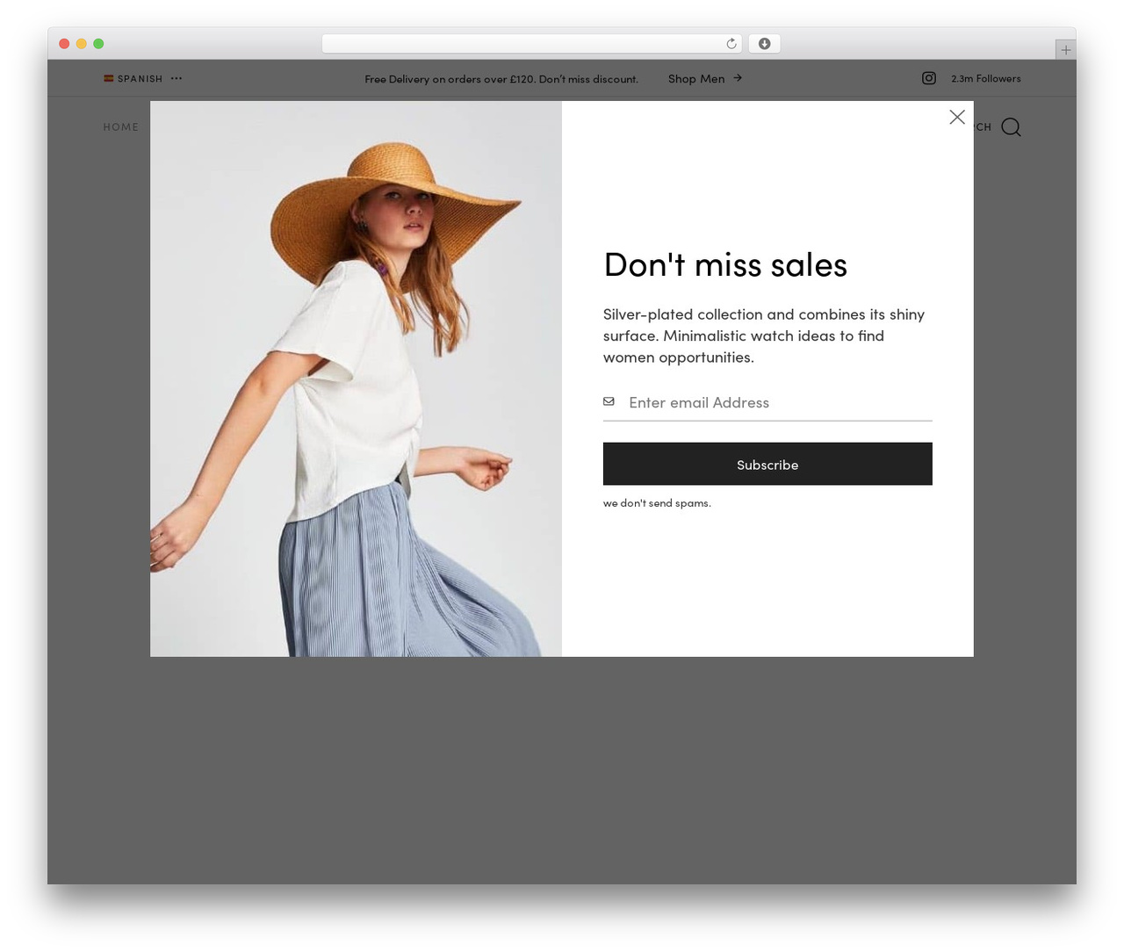The width and height of the screenshot is (1124, 952).
Task: Go to the HOME menu item
Action: point(121,126)
